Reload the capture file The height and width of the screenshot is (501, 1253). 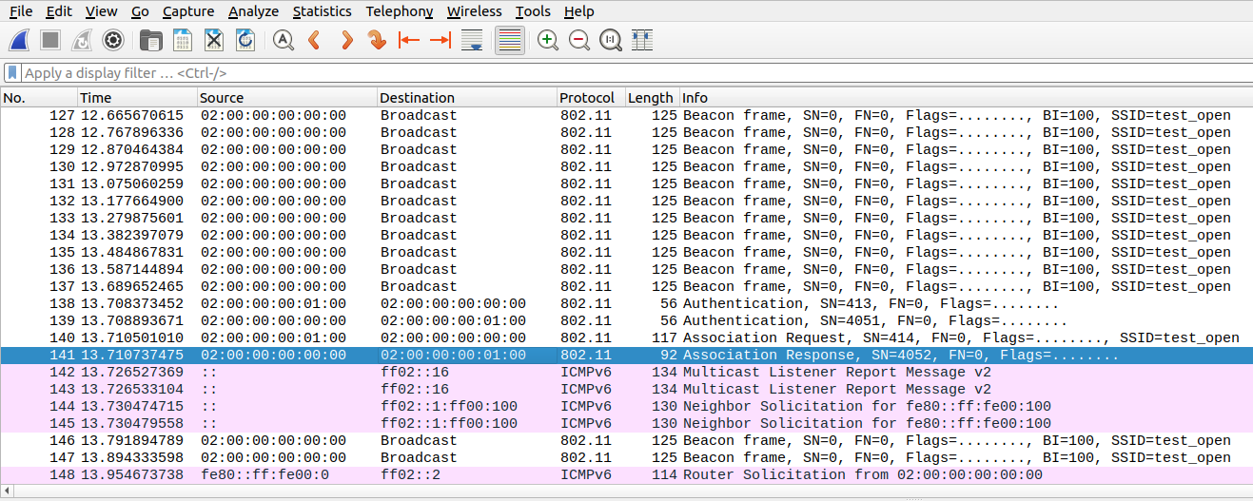[x=245, y=40]
